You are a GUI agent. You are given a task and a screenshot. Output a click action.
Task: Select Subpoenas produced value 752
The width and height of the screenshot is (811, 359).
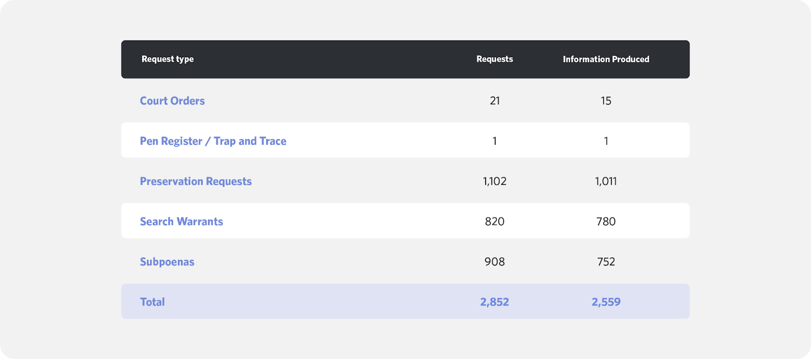606,262
